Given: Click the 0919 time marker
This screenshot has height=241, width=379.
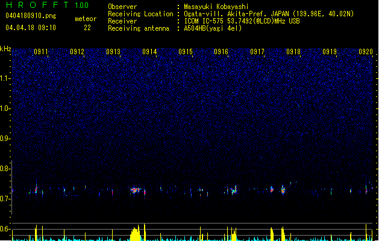Looking at the screenshot, I should point(330,52).
